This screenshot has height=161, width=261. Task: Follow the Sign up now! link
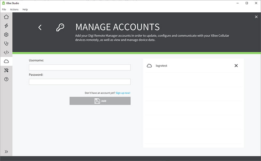[123, 93]
